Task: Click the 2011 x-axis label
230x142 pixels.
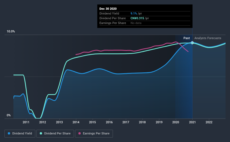Action: coord(26,122)
